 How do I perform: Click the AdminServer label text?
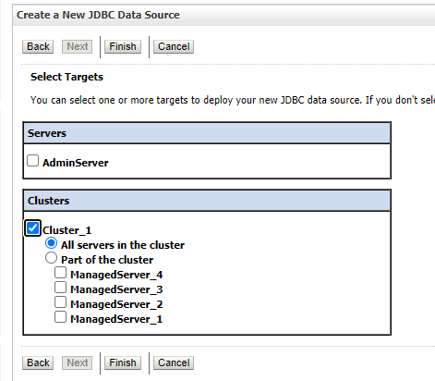pyautogui.click(x=76, y=163)
